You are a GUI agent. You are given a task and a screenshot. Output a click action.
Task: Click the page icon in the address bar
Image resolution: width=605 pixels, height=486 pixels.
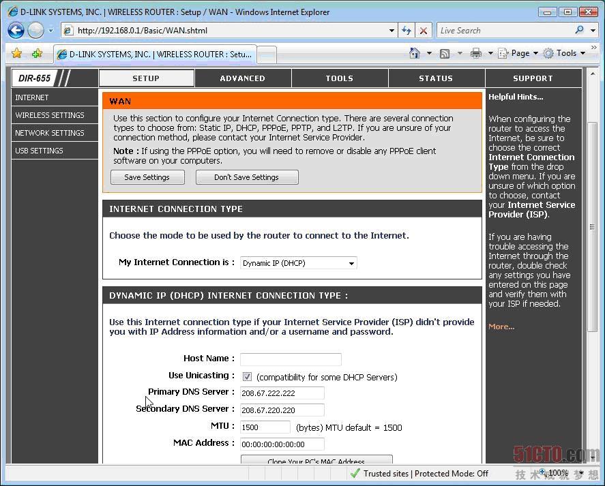[x=68, y=31]
